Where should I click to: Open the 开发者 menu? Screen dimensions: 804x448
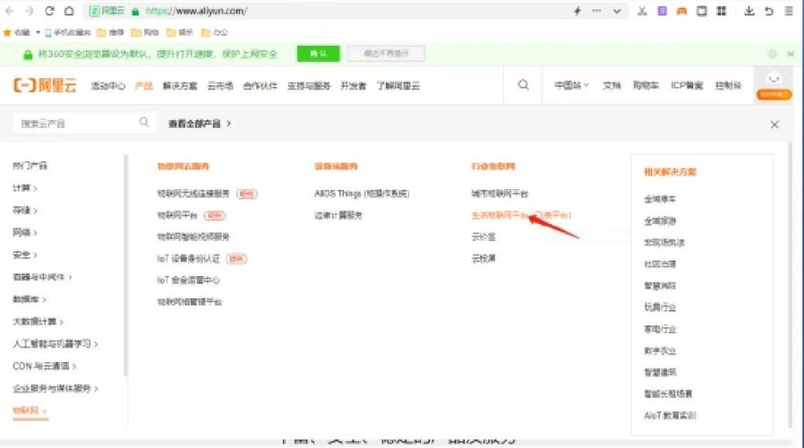coord(354,86)
